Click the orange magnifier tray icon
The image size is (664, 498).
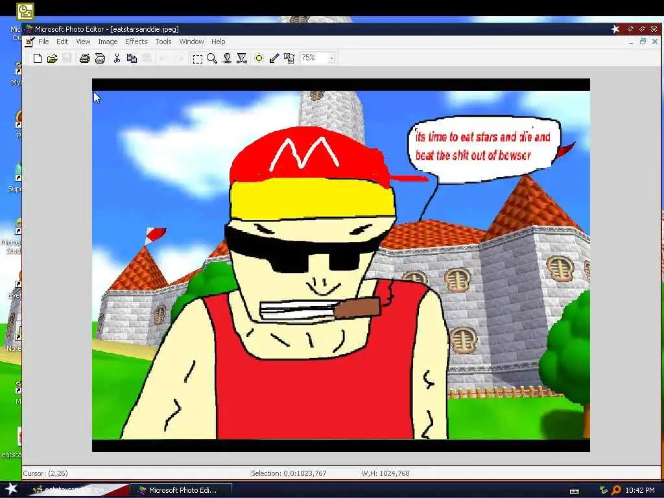pos(616,490)
